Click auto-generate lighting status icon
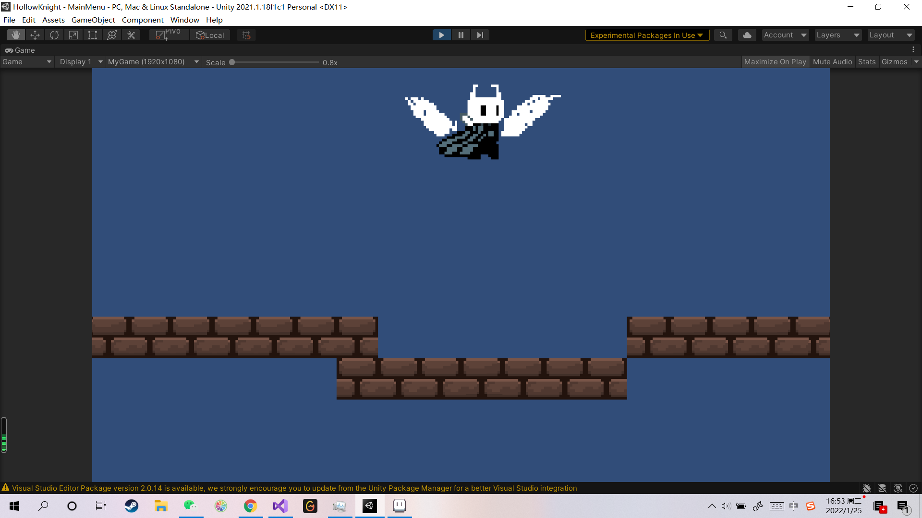922x518 pixels. click(x=898, y=488)
